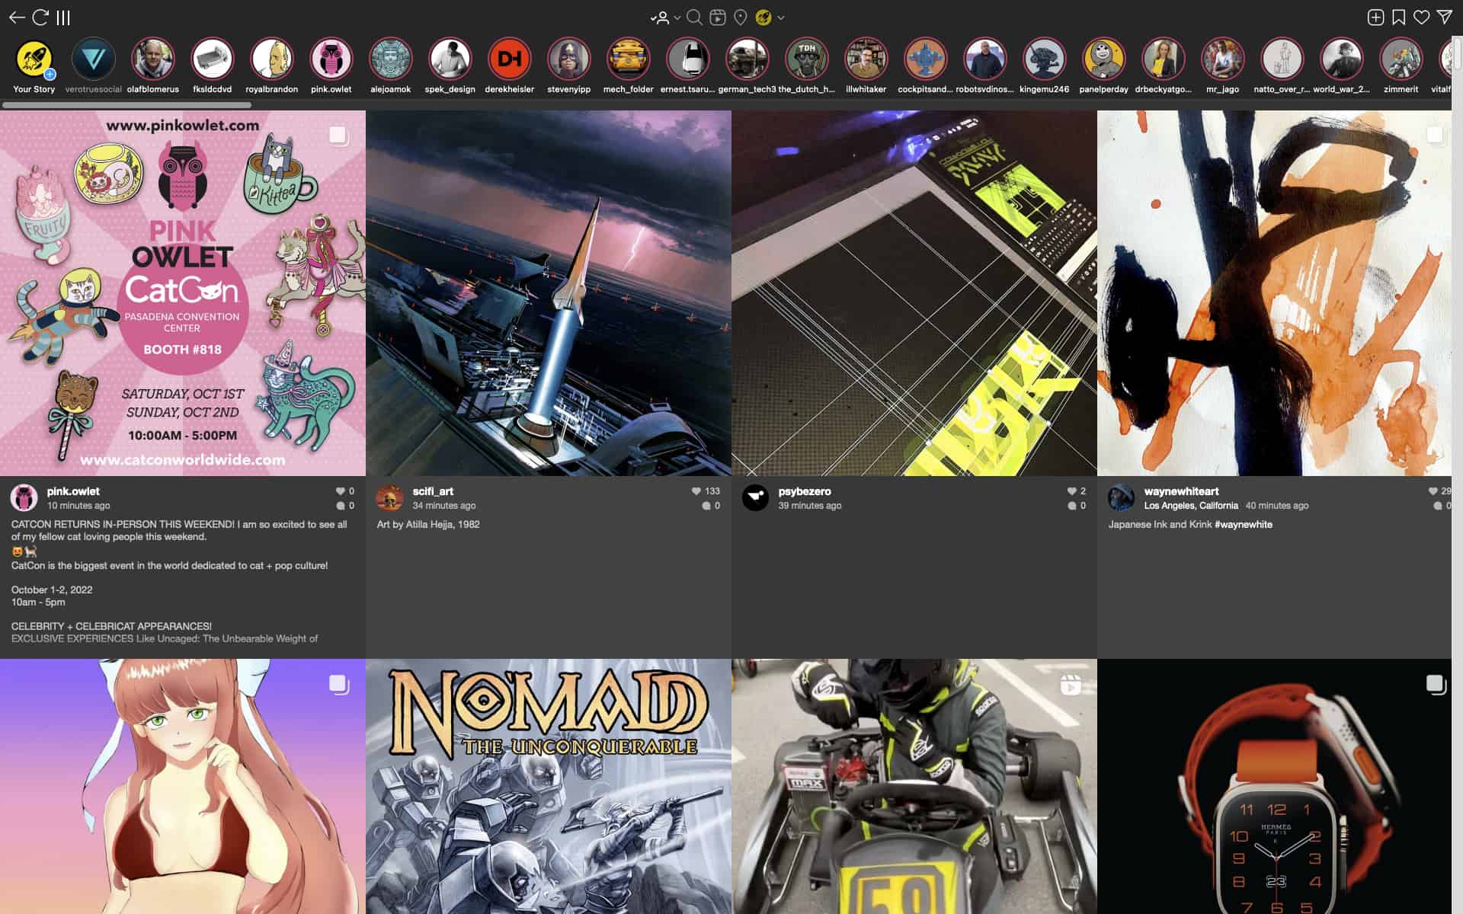Open carousel indicator on Hermès watch image
Image resolution: width=1463 pixels, height=914 pixels.
pyautogui.click(x=1436, y=684)
